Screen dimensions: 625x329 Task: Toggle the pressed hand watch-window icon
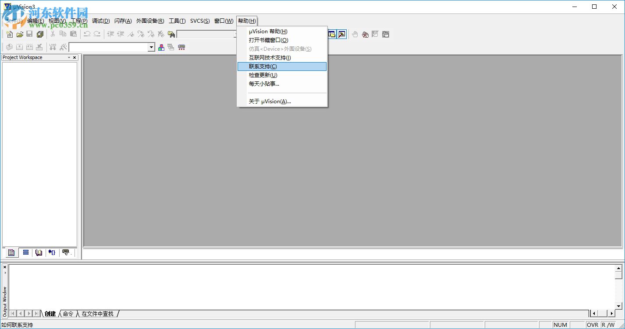click(x=385, y=34)
